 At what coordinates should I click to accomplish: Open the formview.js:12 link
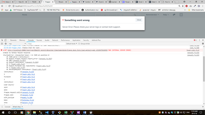(x=28, y=100)
